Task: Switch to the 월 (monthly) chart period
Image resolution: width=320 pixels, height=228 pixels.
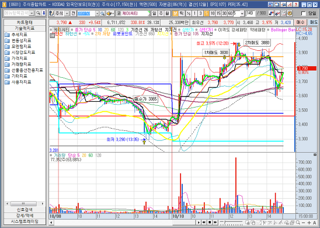Action: [x=167, y=13]
